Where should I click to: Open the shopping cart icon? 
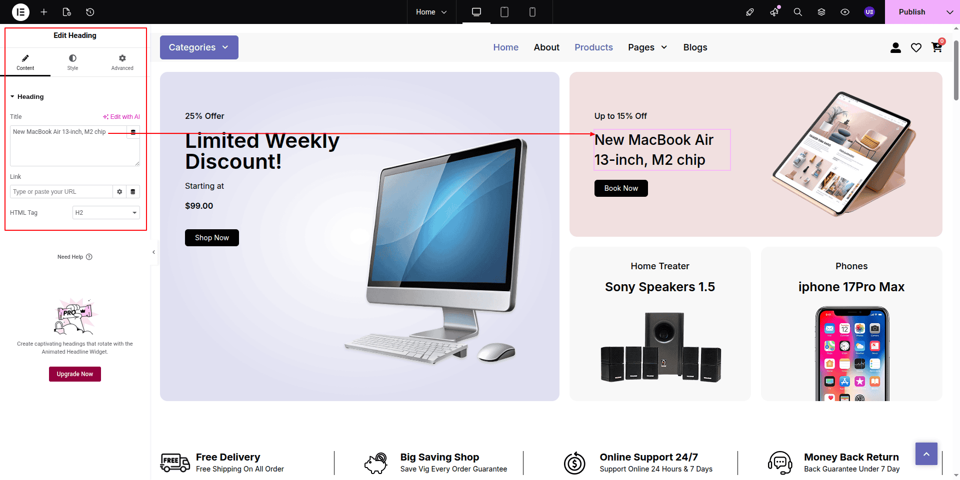(x=937, y=47)
